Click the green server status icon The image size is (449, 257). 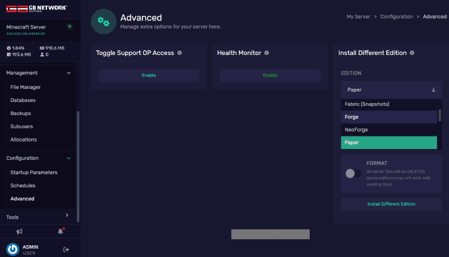pos(69,27)
